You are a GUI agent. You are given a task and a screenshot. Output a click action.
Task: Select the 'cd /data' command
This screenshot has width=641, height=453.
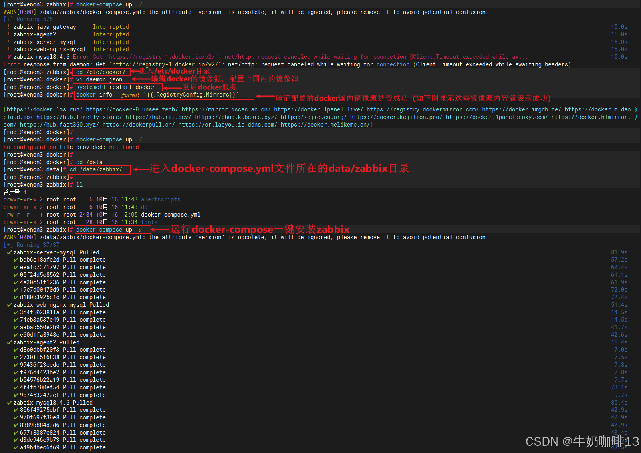click(x=89, y=162)
